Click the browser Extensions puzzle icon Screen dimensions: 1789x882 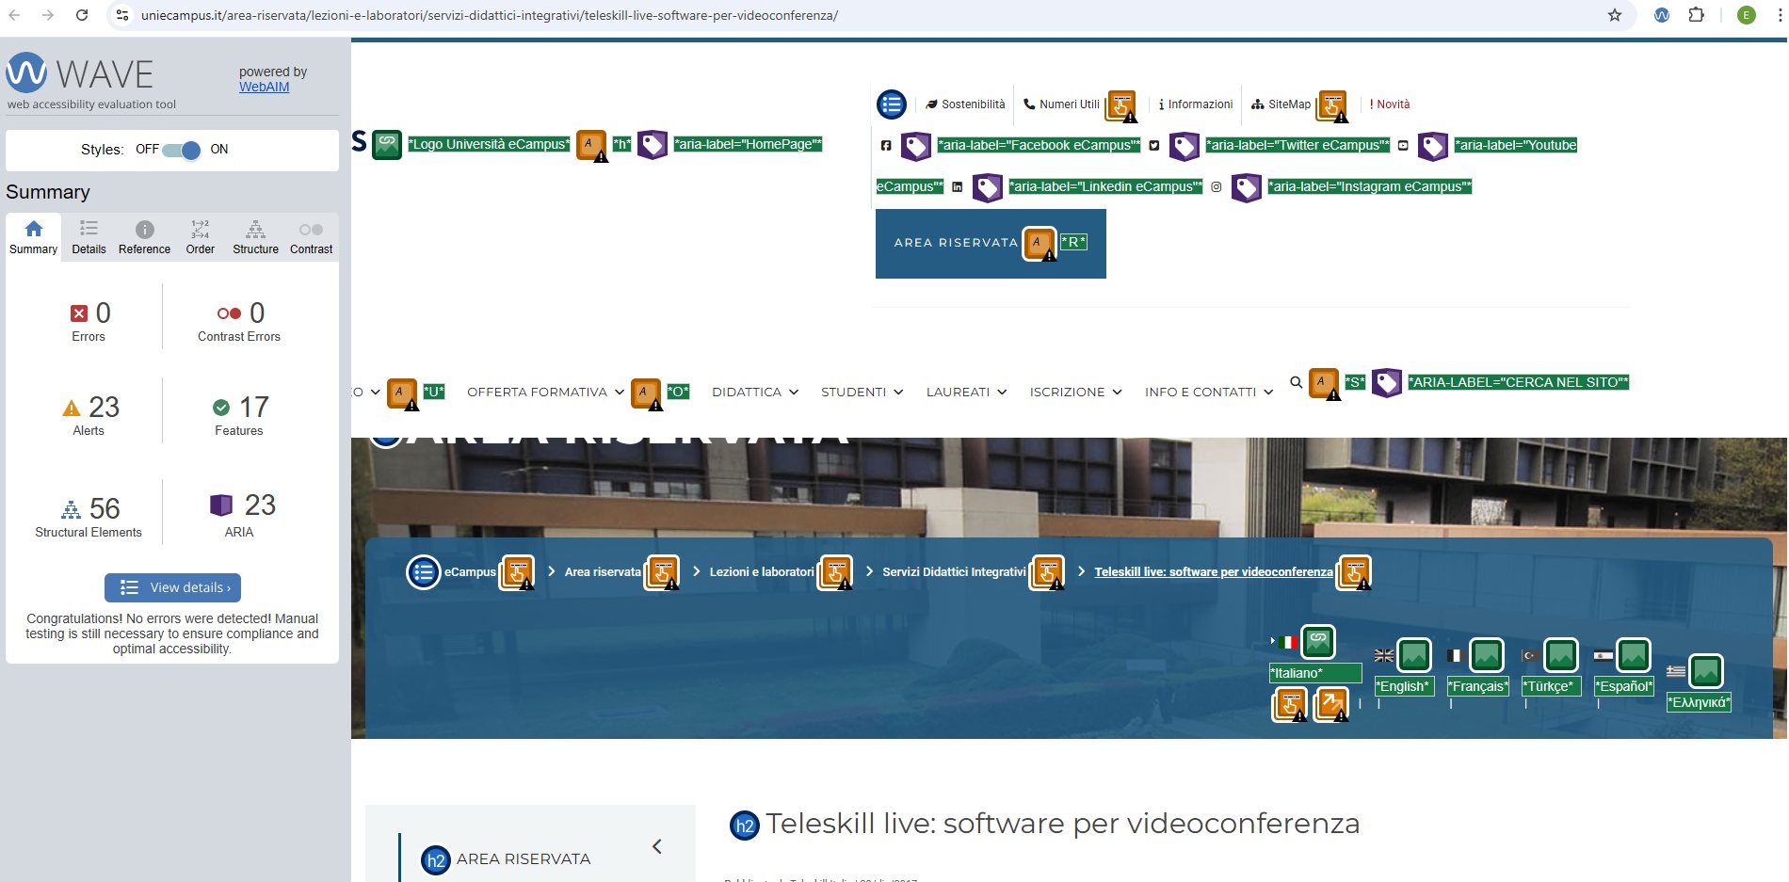pyautogui.click(x=1696, y=15)
